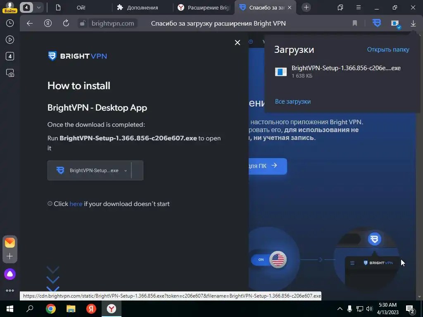Open the bookmarks collections icon in title bar
Image resolution: width=423 pixels, height=317 pixels.
click(340, 7)
